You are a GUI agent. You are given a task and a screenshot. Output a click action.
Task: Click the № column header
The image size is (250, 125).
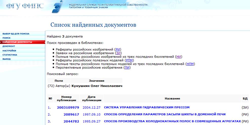coord(50,99)
